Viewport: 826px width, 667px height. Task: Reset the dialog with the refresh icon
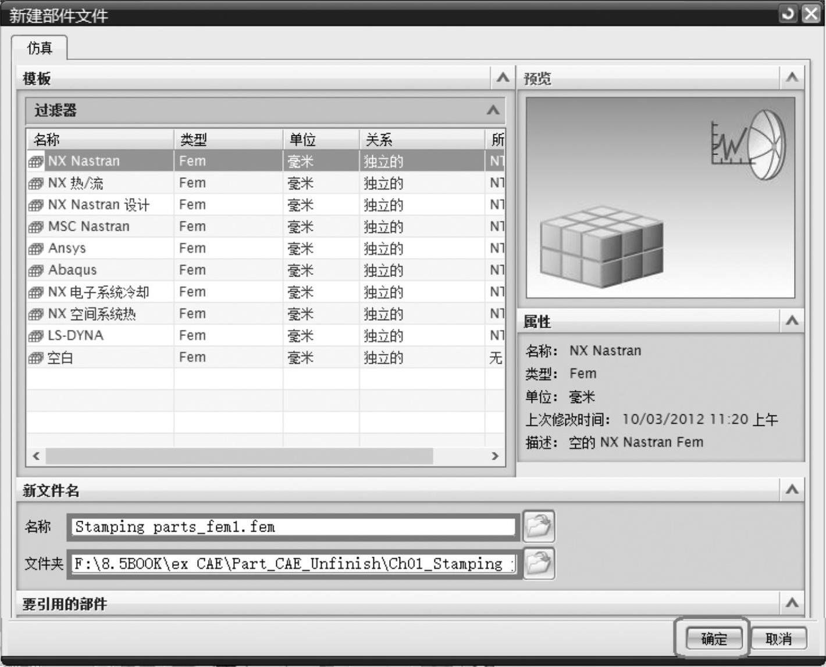788,14
